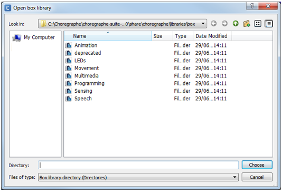The height and width of the screenshot is (193, 281).
Task: Sort by the Type column header
Action: pos(183,36)
